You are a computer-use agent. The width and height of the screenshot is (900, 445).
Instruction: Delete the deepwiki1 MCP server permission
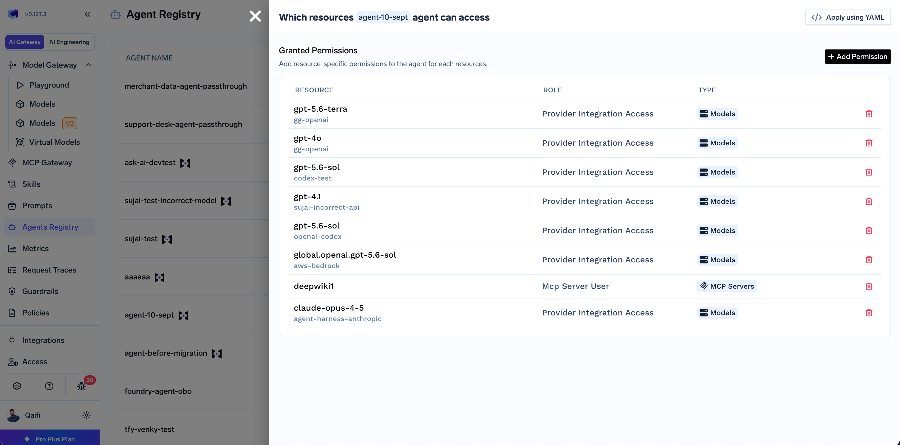coord(869,286)
